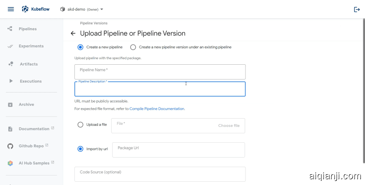The width and height of the screenshot is (365, 185).
Task: Open Documentation from the sidebar
Action: (x=34, y=129)
